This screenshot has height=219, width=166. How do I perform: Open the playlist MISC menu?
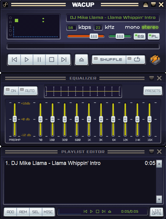pyautogui.click(x=48, y=212)
